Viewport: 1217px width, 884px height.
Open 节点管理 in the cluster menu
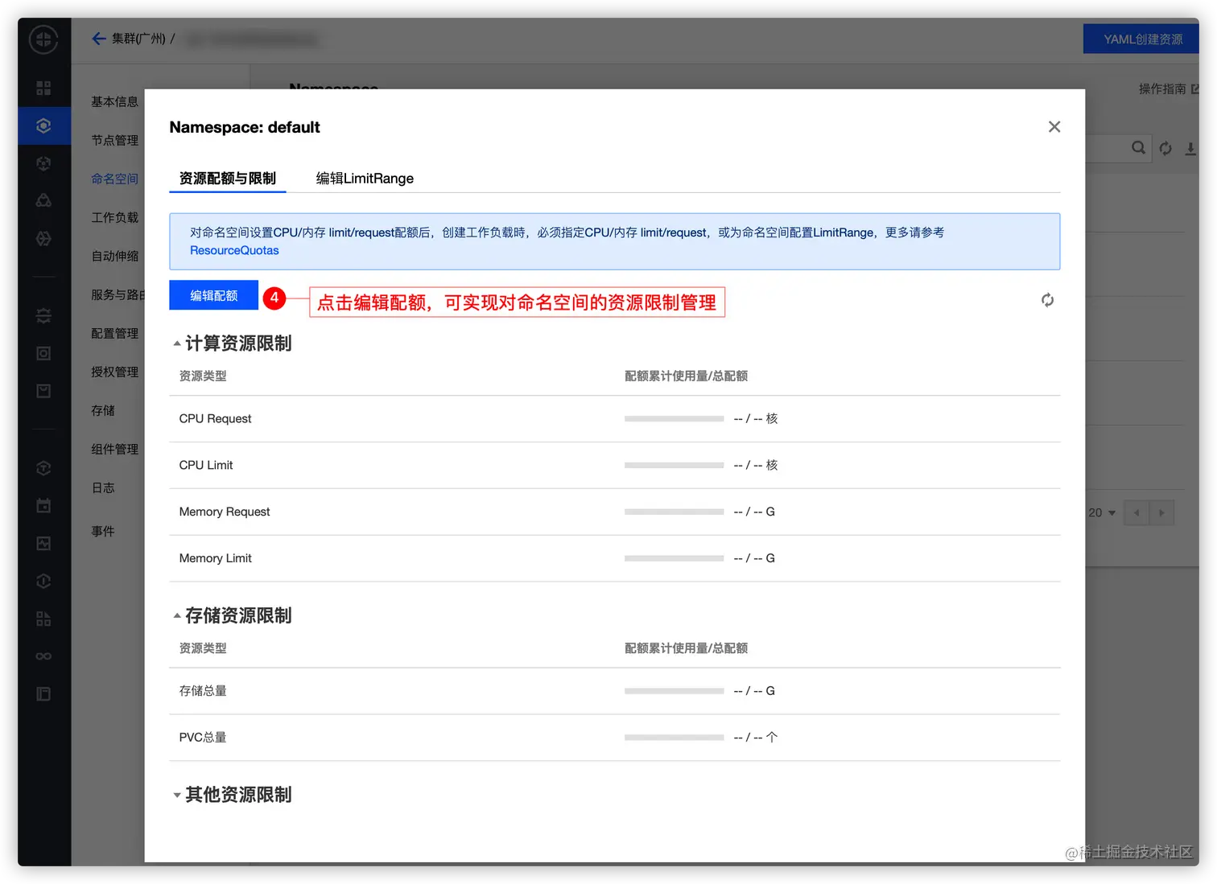pyautogui.click(x=115, y=140)
